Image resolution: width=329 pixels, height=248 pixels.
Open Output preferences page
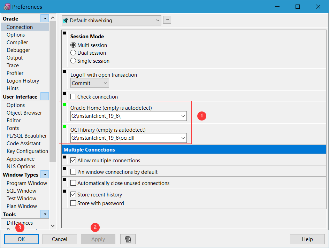pos(15,58)
